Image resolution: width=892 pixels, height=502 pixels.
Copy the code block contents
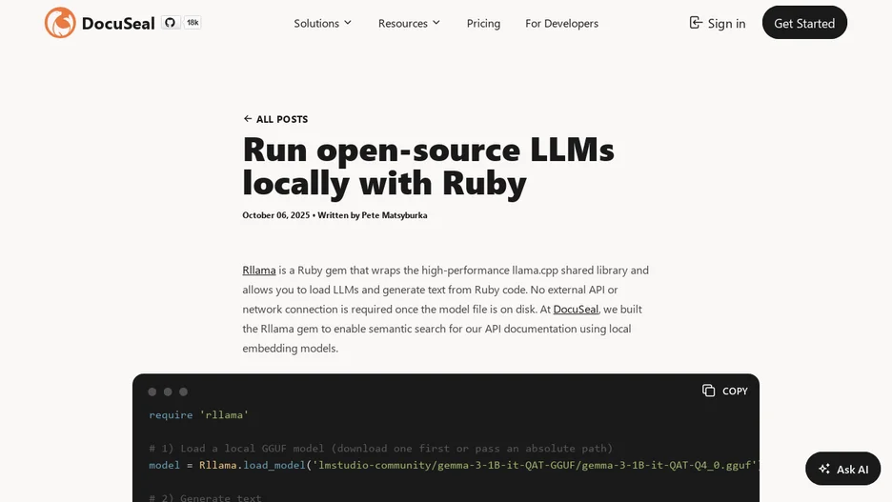click(724, 391)
